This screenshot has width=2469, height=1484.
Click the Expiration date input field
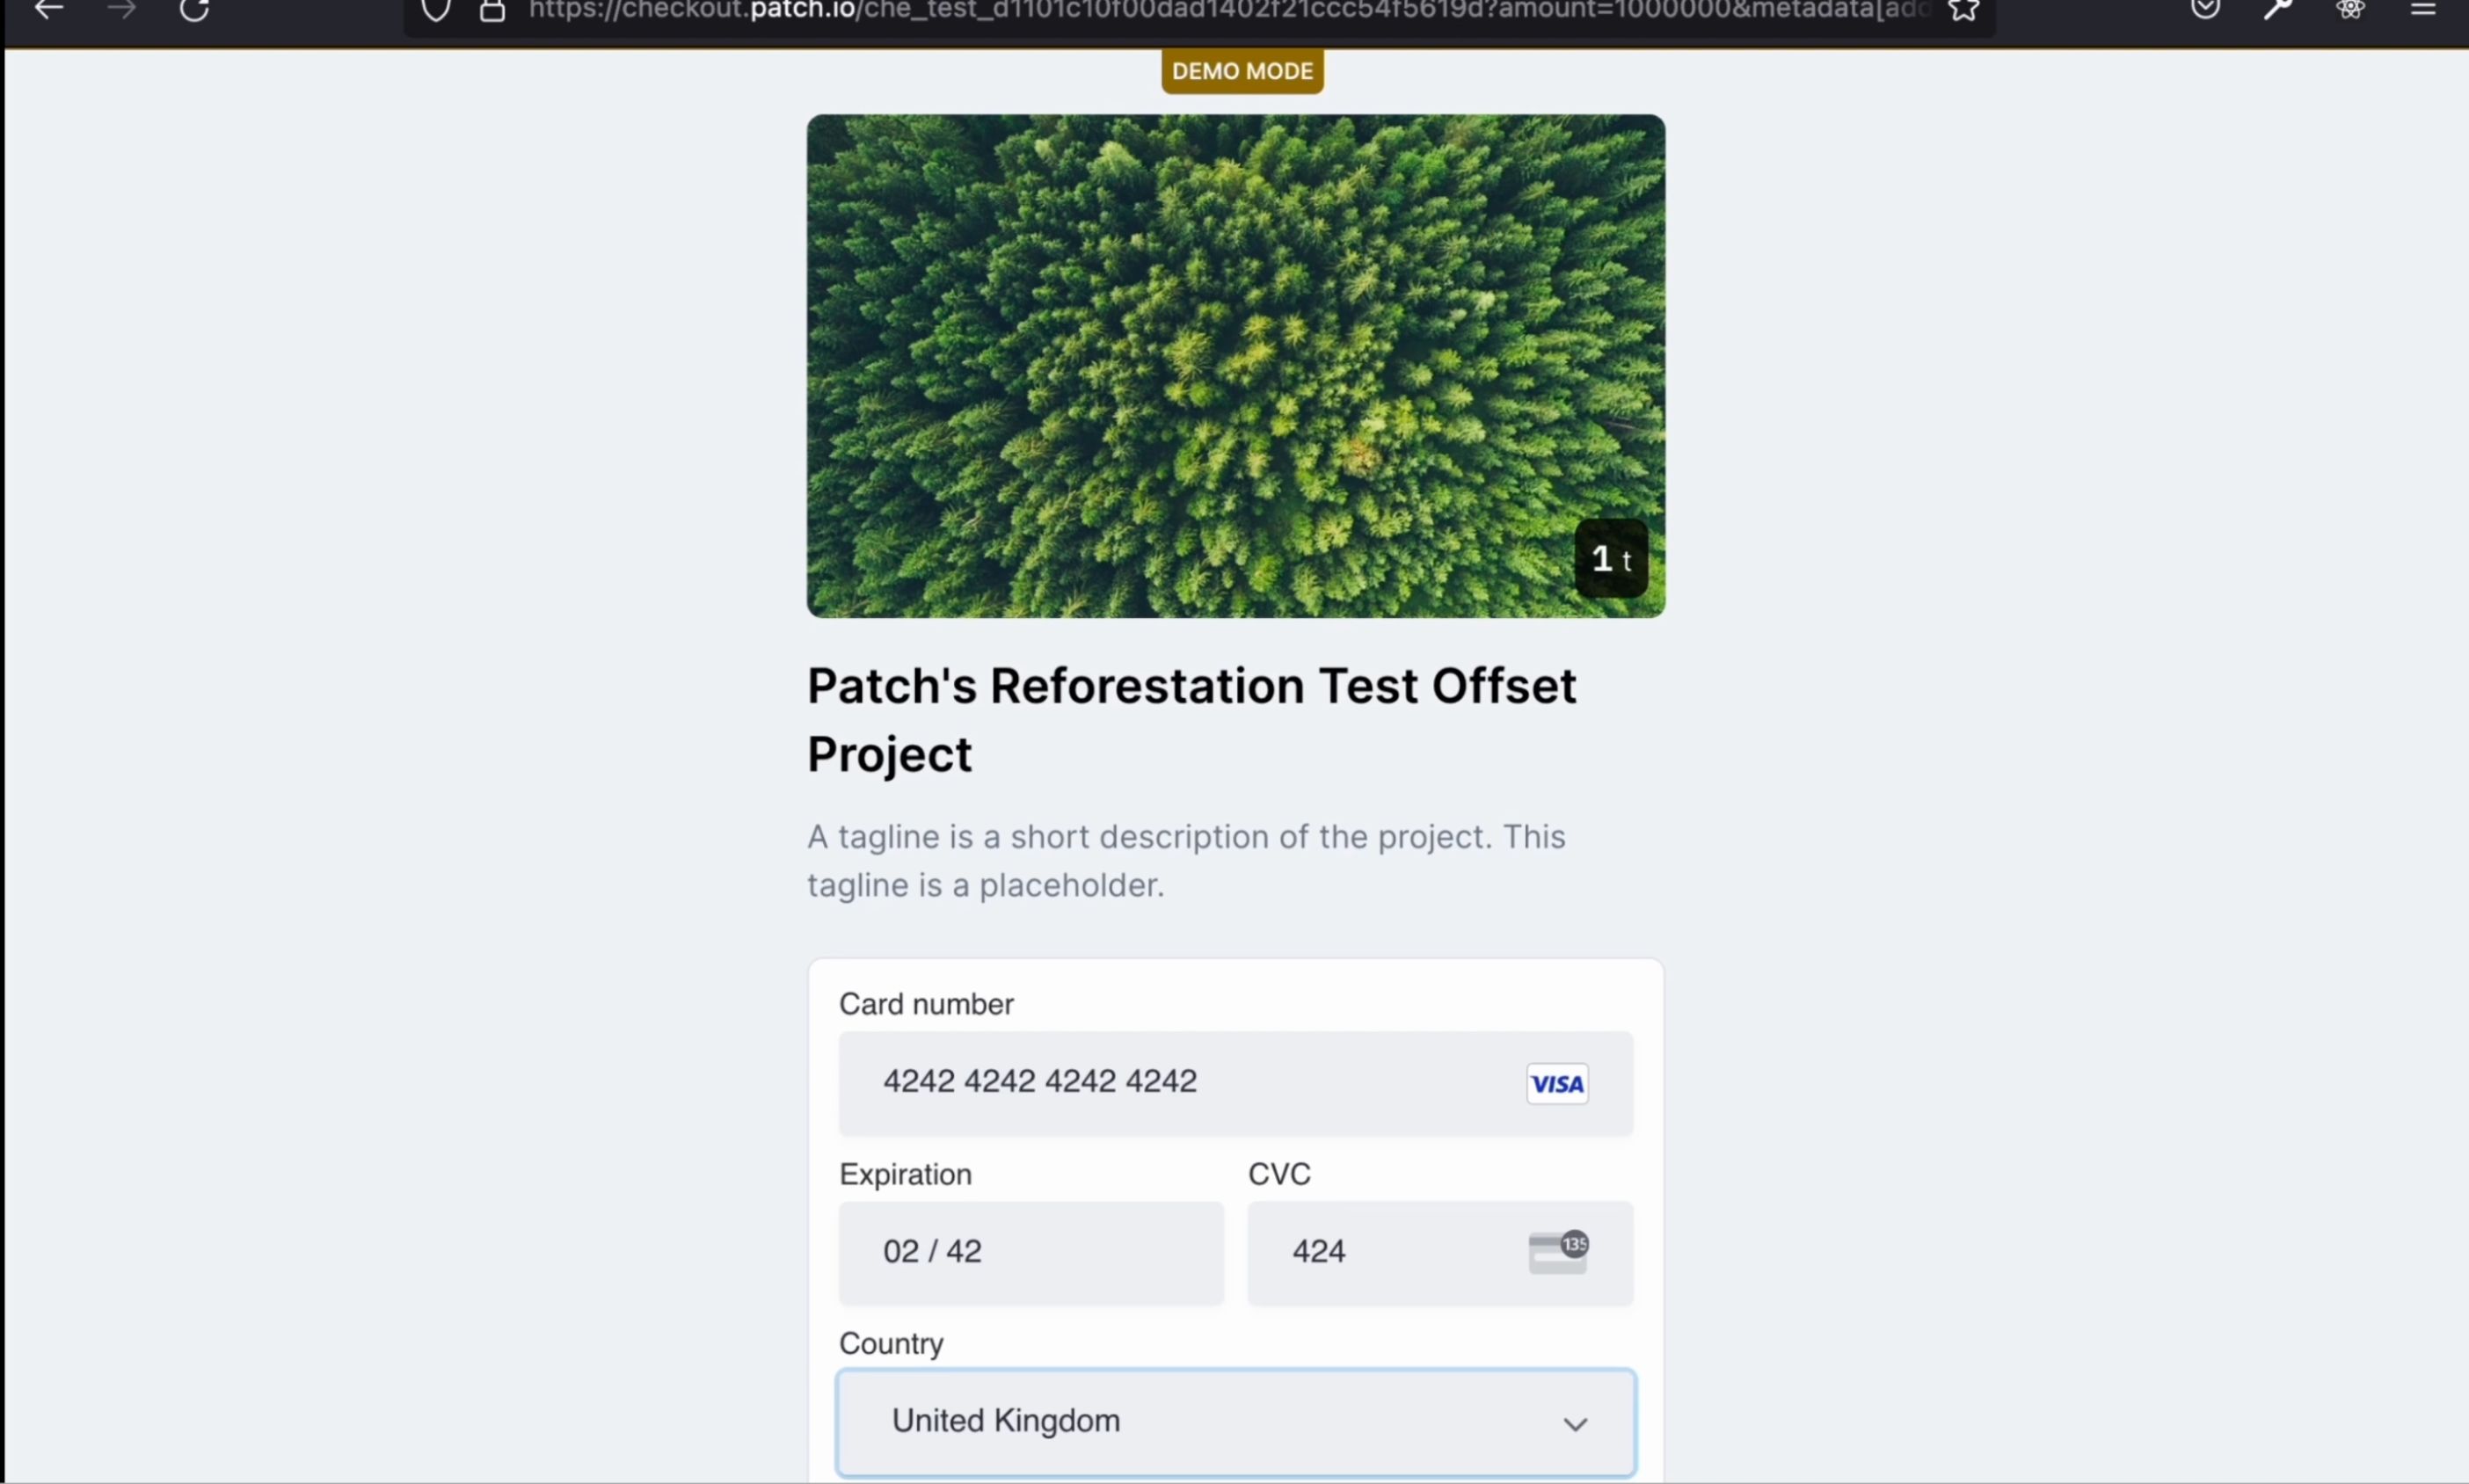pyautogui.click(x=1031, y=1251)
